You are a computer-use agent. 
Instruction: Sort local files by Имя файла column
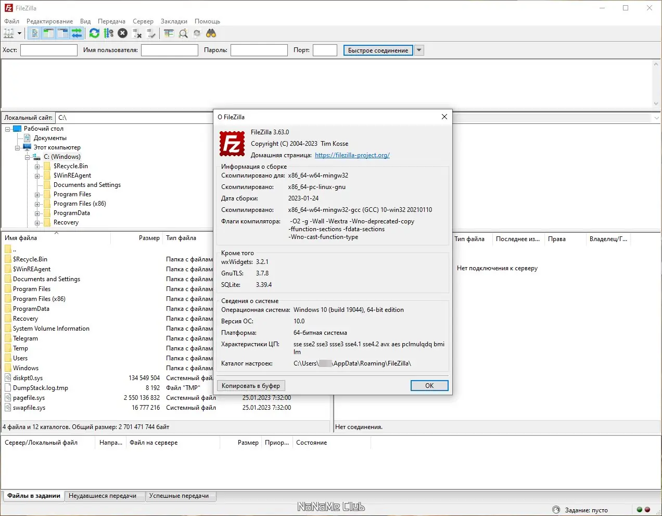[56, 238]
